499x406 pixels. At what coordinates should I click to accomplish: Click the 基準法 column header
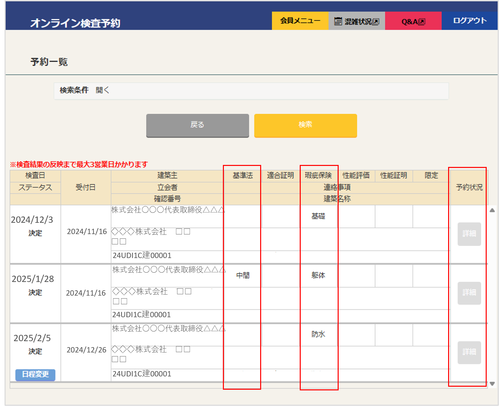(x=243, y=176)
